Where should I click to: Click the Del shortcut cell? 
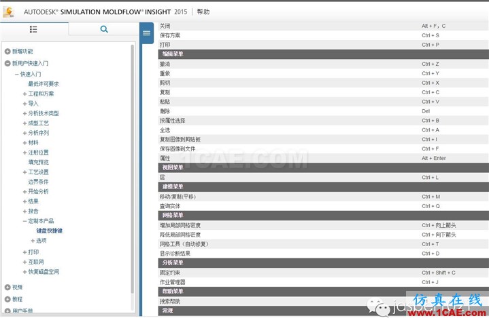[426, 111]
